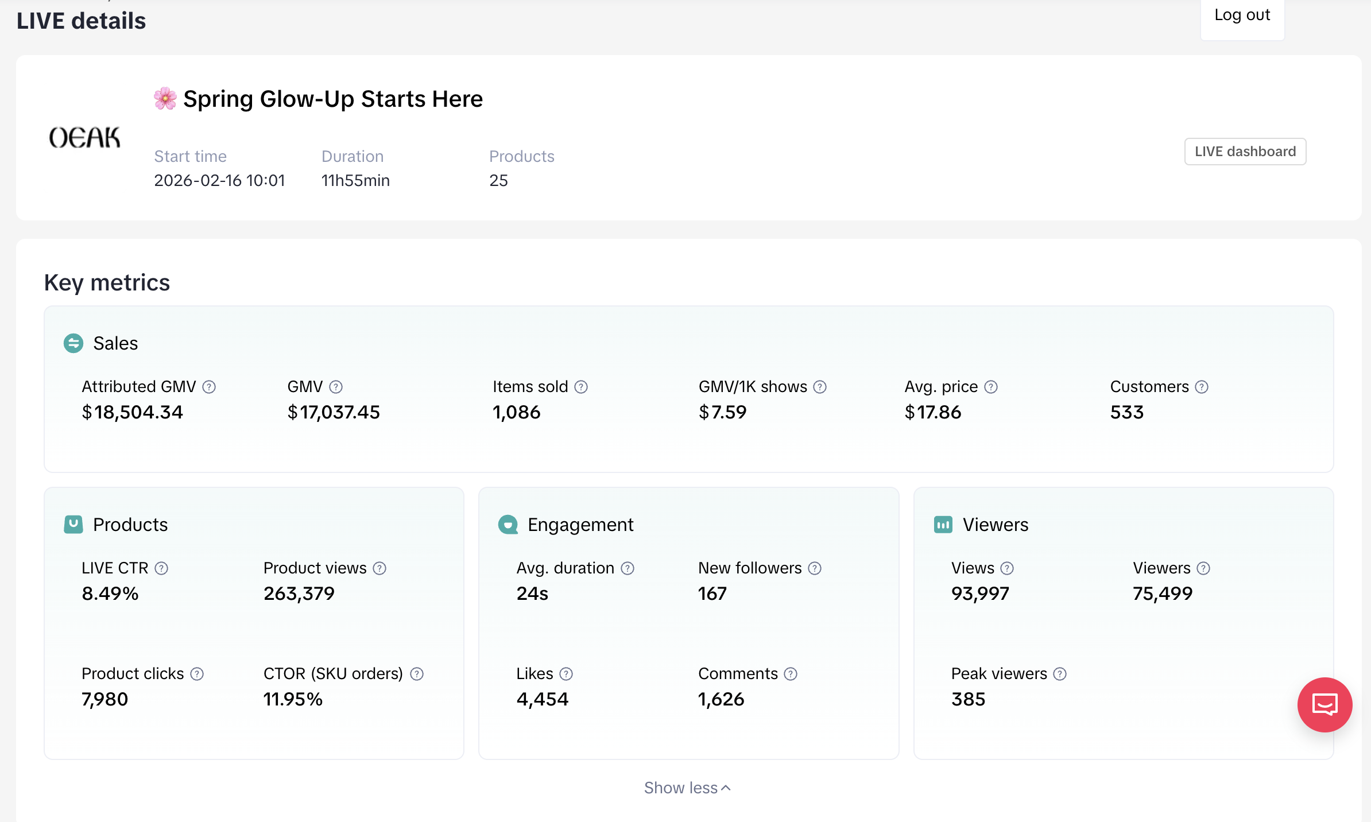
Task: Click the info icon beside LIVE CTR
Action: pos(161,568)
